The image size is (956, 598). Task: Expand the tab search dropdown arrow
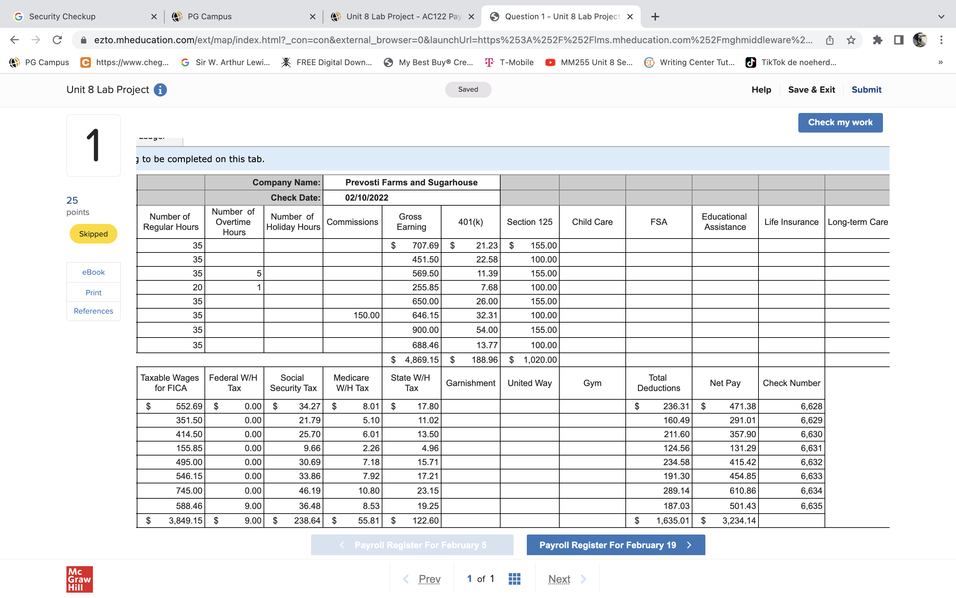[x=941, y=17]
